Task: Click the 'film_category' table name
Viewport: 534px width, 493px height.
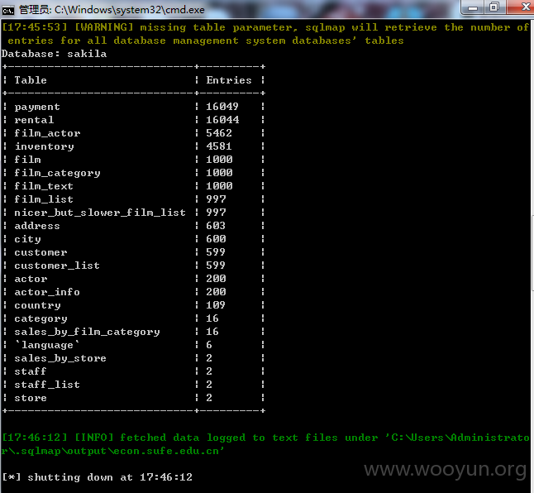Action: pos(57,173)
